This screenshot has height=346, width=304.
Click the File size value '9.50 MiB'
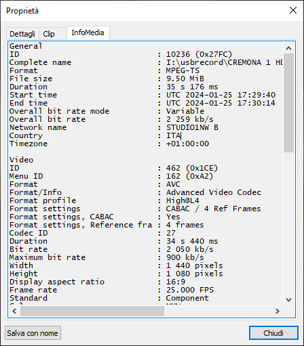pyautogui.click(x=185, y=79)
